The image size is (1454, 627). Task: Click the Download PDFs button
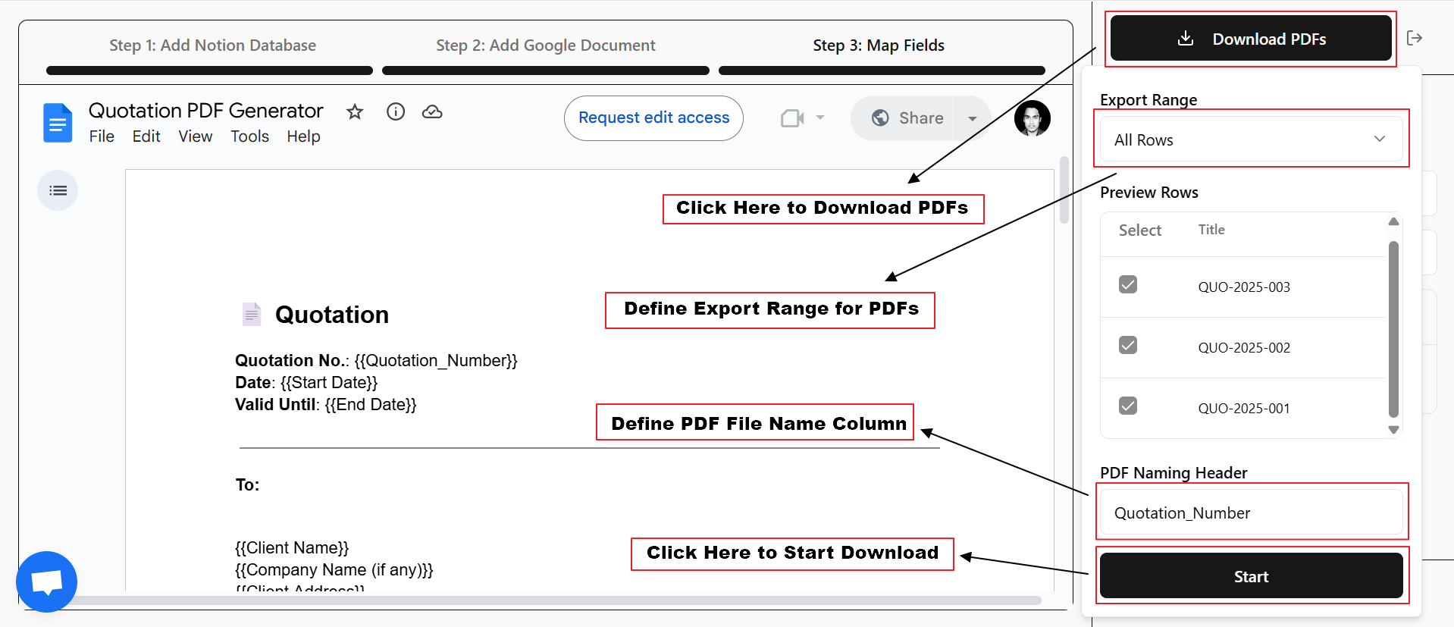[1251, 38]
